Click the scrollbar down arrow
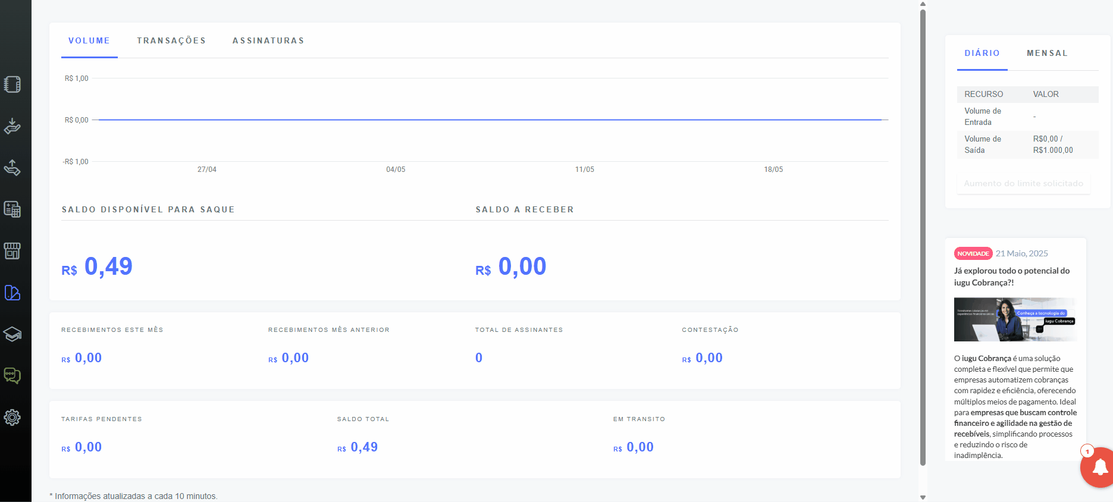The height and width of the screenshot is (502, 1113). 923,497
